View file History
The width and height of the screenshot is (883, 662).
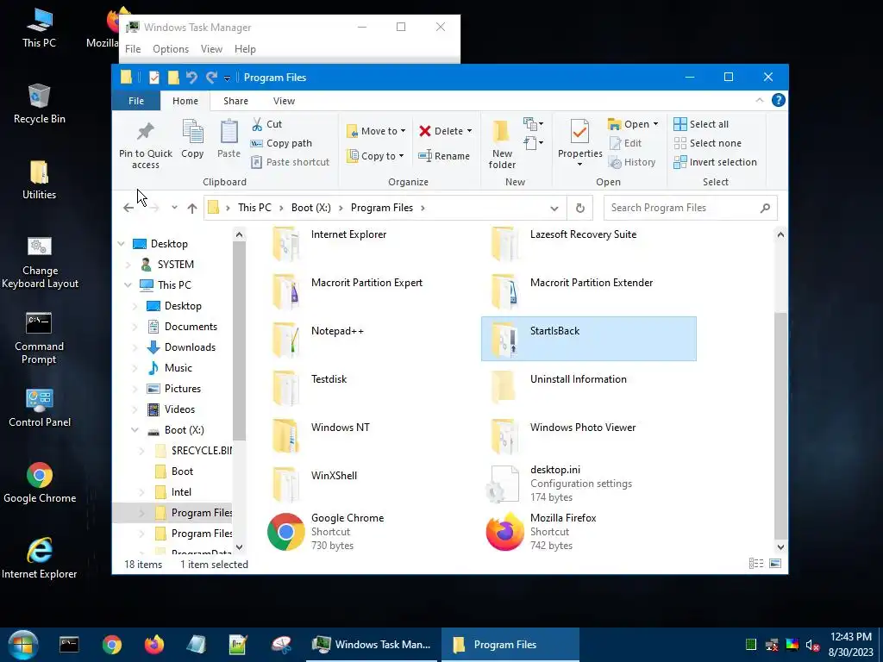point(632,162)
